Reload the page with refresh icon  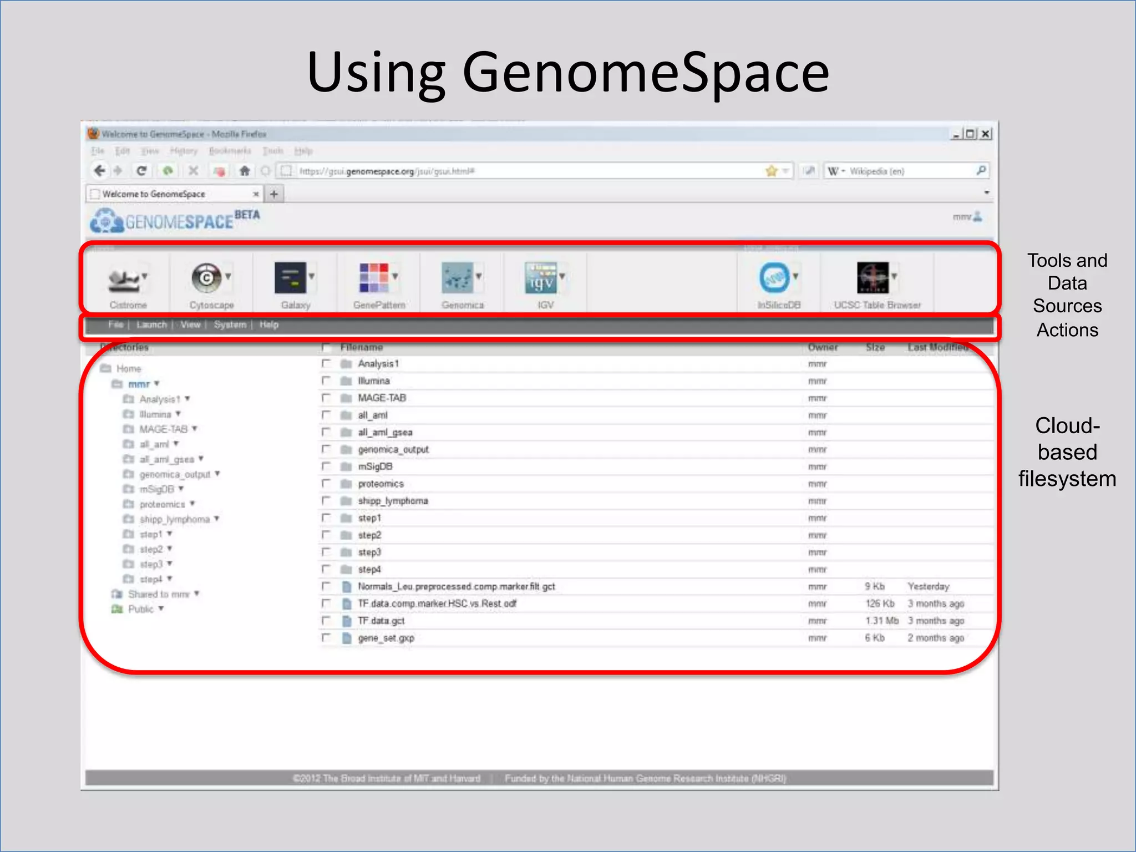pyautogui.click(x=141, y=170)
